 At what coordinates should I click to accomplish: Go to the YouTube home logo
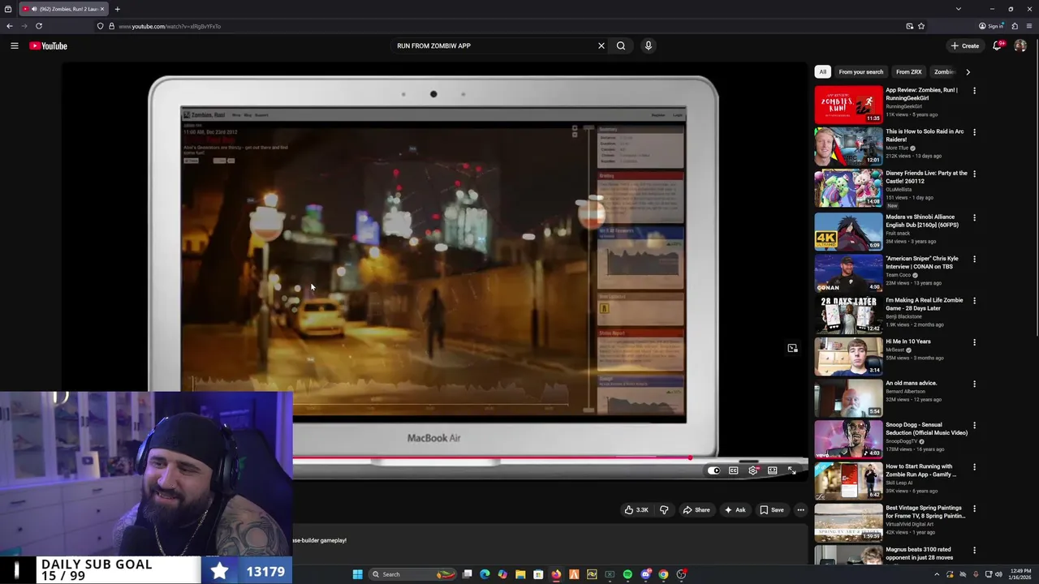click(48, 45)
